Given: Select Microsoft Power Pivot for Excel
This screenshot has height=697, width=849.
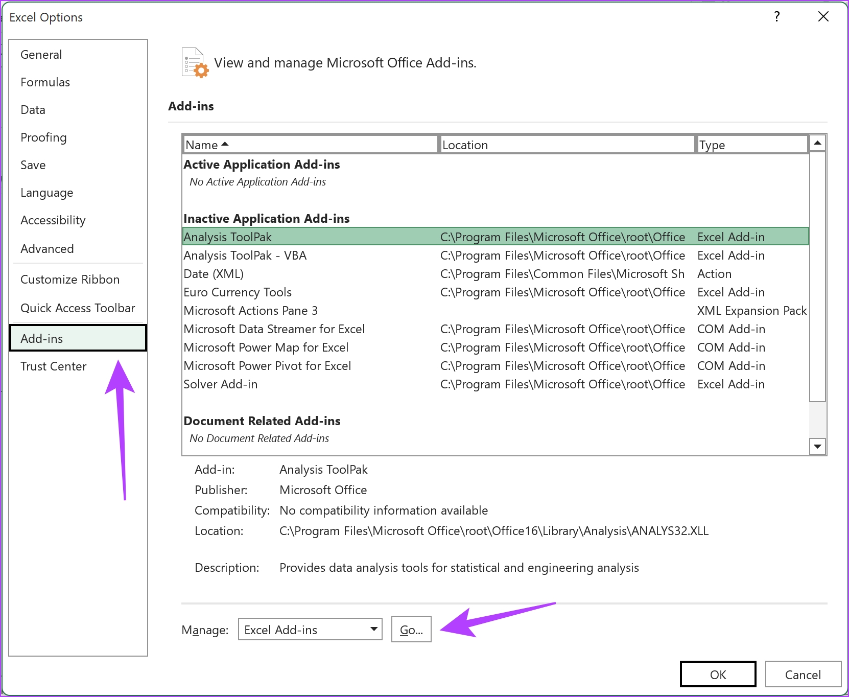Looking at the screenshot, I should tap(496, 366).
